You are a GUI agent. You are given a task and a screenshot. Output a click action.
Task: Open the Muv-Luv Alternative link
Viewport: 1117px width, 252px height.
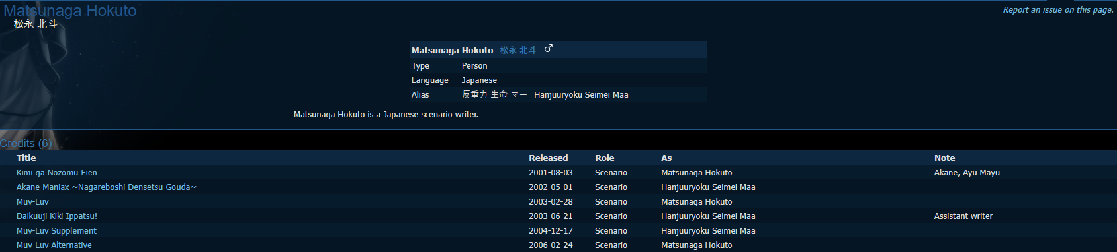tap(54, 245)
